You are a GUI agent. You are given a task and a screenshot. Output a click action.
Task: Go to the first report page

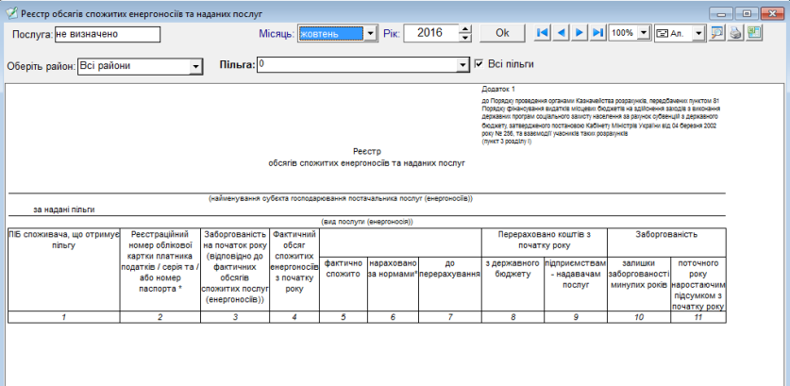[542, 32]
